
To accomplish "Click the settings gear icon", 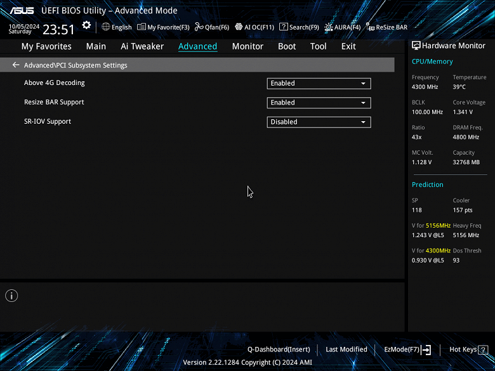I will pos(86,25).
